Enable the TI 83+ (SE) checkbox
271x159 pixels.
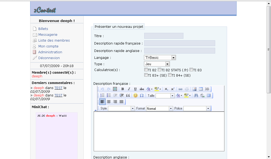click(x=146, y=75)
